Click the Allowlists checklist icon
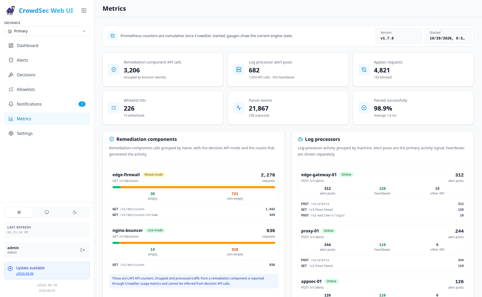The image size is (482, 297). coord(11,89)
